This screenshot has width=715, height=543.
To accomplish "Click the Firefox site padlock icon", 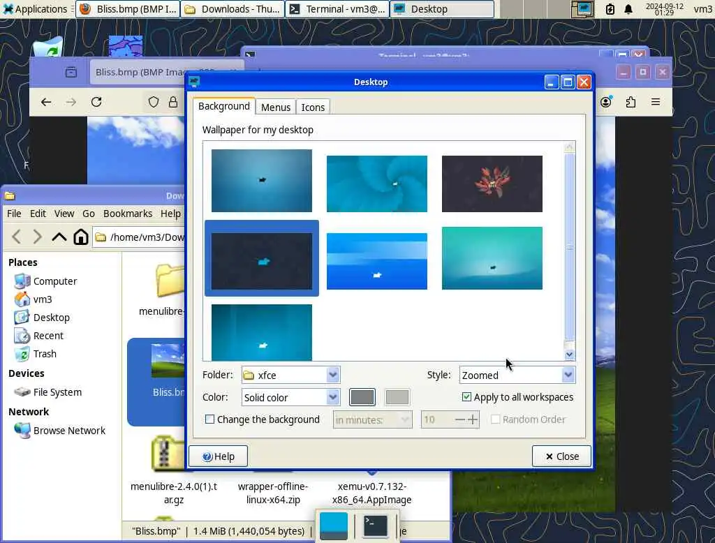I will [x=173, y=102].
